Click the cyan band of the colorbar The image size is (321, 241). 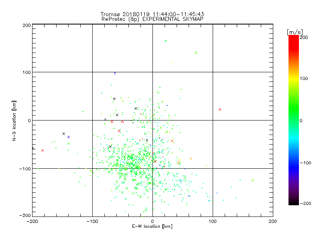click(294, 139)
